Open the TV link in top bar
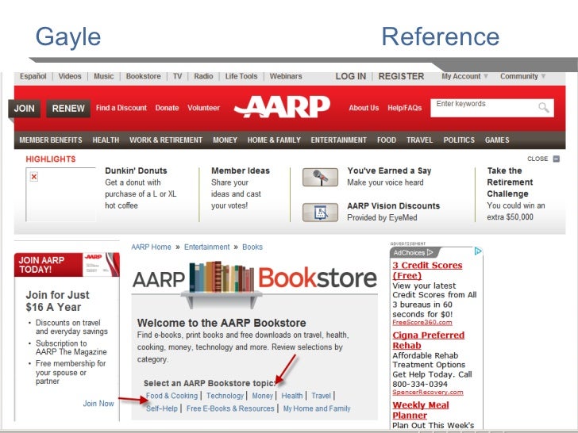 click(x=177, y=76)
